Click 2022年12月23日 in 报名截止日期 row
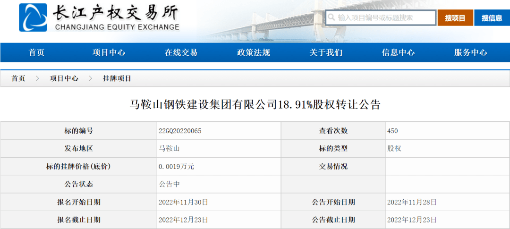 [183, 220]
